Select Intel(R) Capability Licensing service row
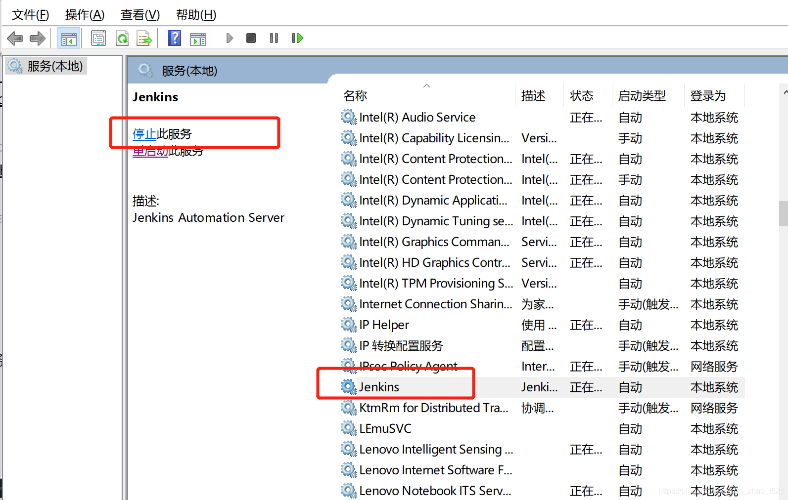 click(542, 138)
